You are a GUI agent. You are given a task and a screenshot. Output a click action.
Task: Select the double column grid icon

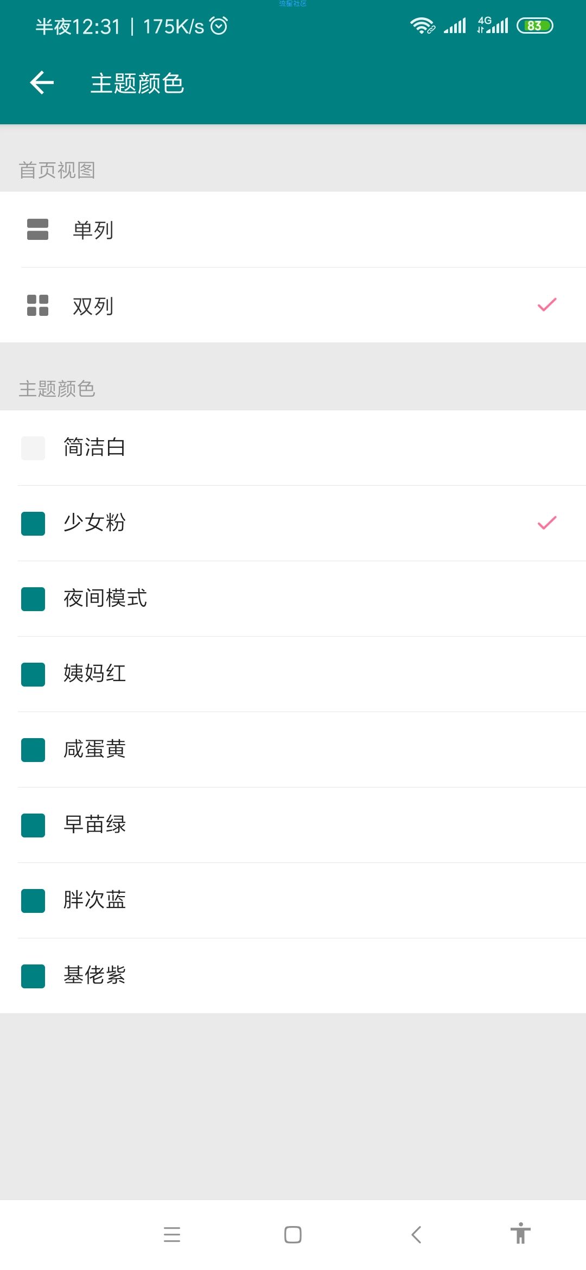37,306
